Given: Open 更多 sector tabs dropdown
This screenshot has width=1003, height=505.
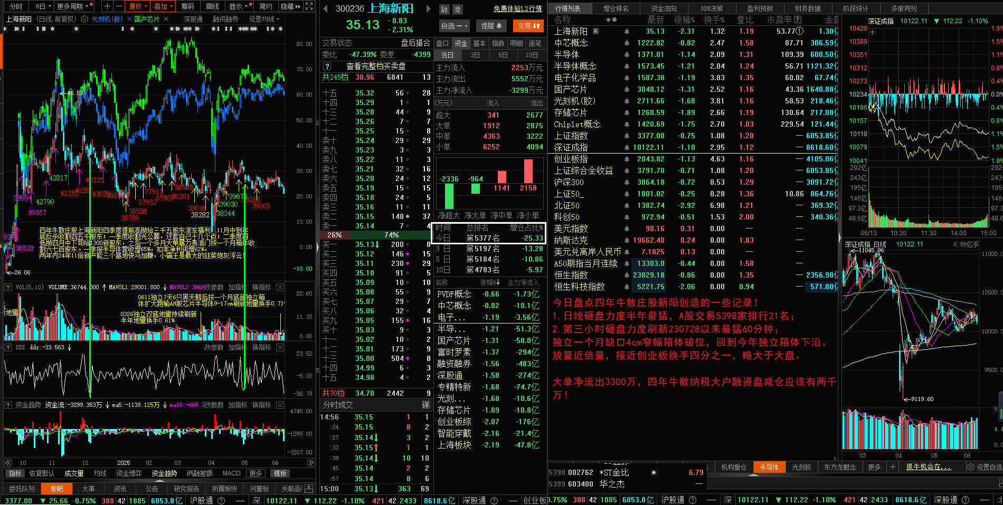Looking at the screenshot, I should (x=874, y=467).
